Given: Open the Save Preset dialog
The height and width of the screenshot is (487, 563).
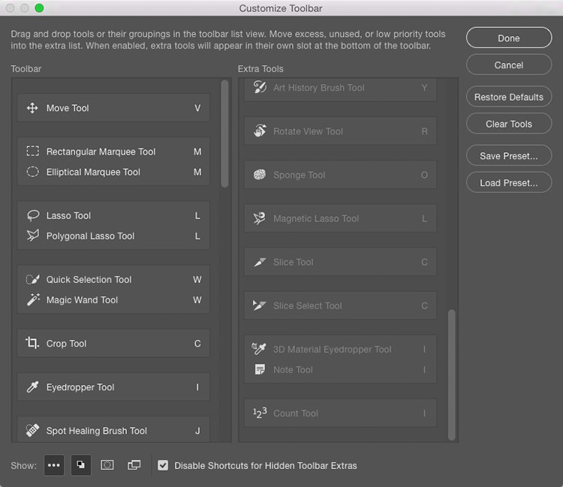Looking at the screenshot, I should [508, 156].
